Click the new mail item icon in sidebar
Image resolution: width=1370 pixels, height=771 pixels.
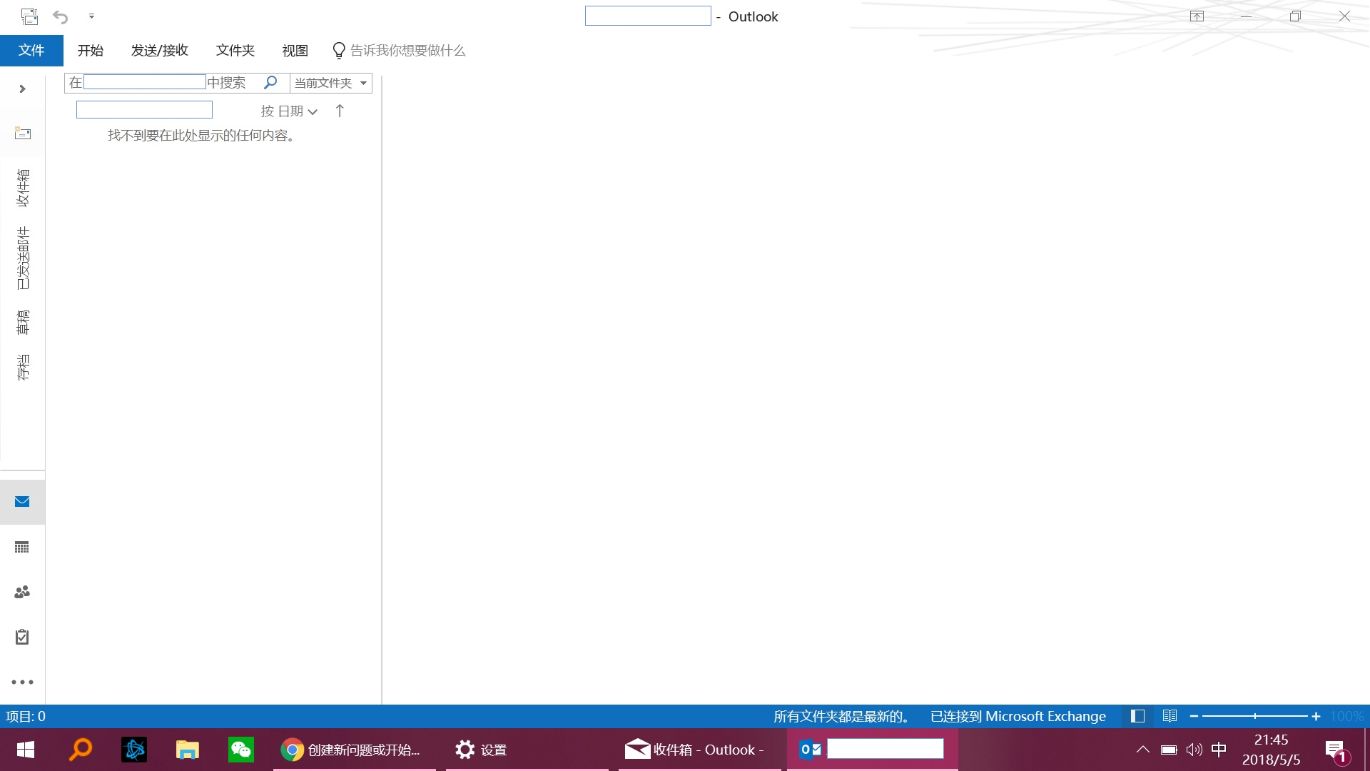click(x=23, y=133)
